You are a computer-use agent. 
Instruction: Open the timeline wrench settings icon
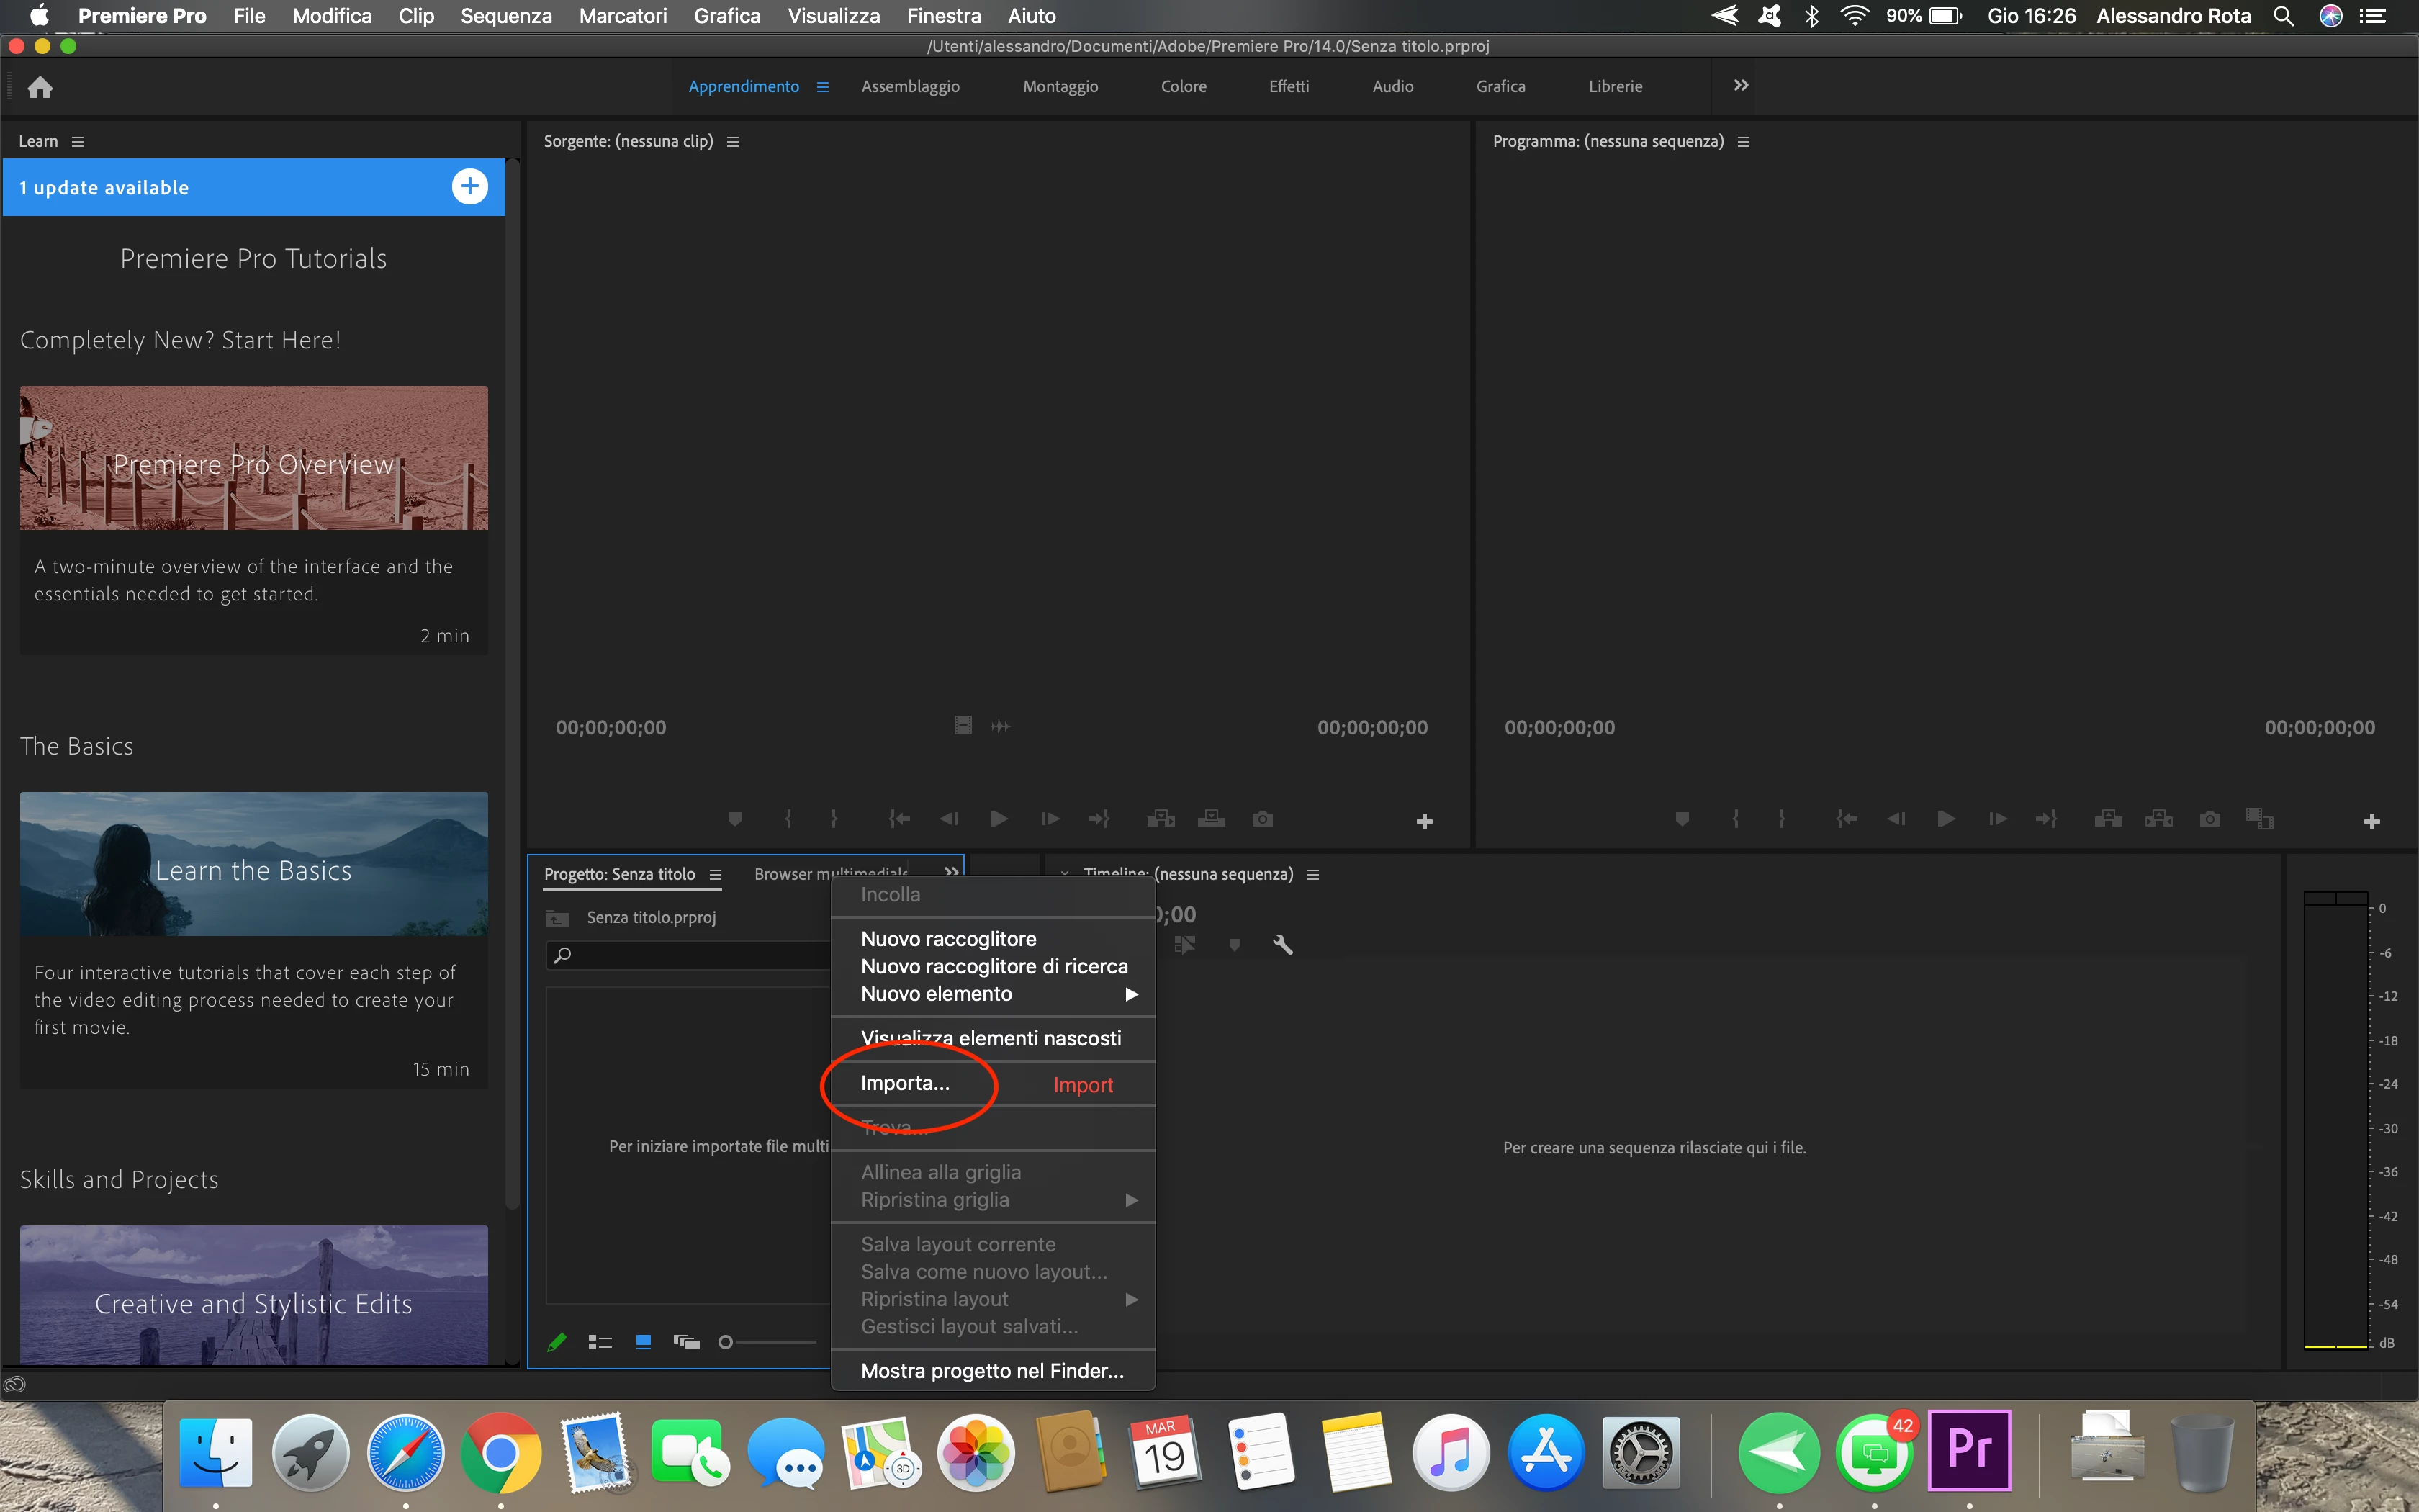[1282, 944]
